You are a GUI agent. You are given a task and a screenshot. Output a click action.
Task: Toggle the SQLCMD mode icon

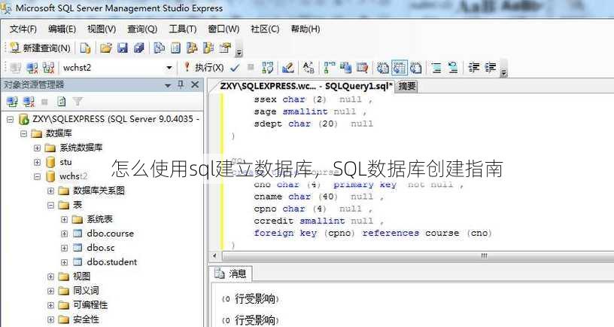362,68
